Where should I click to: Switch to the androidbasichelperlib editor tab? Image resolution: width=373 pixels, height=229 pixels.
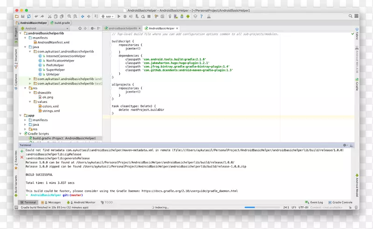pyautogui.click(x=122, y=28)
